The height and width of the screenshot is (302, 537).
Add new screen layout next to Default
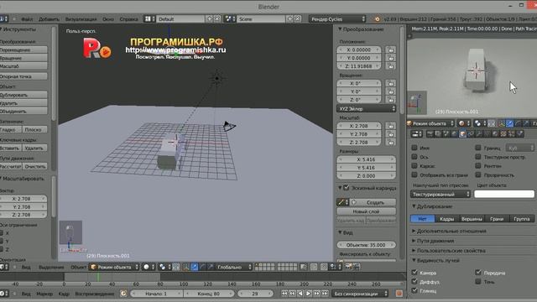210,18
